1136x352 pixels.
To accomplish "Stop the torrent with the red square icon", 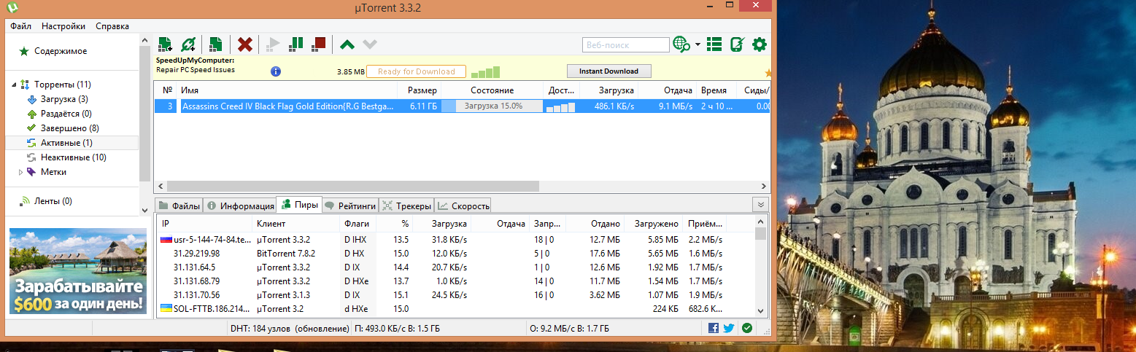I will [319, 44].
